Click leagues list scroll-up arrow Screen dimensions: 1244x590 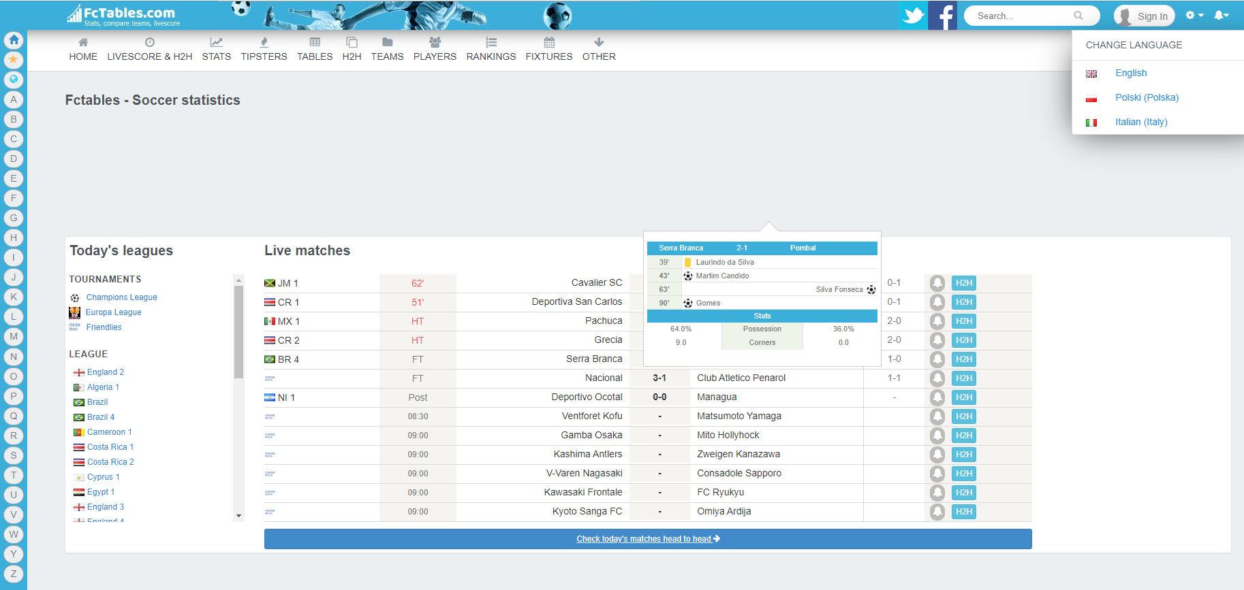point(238,280)
